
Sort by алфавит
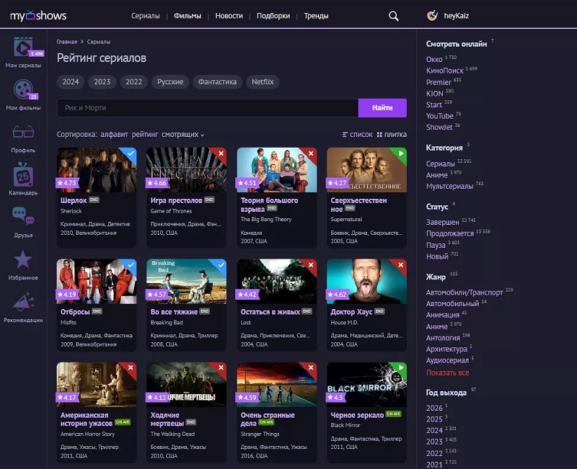114,135
